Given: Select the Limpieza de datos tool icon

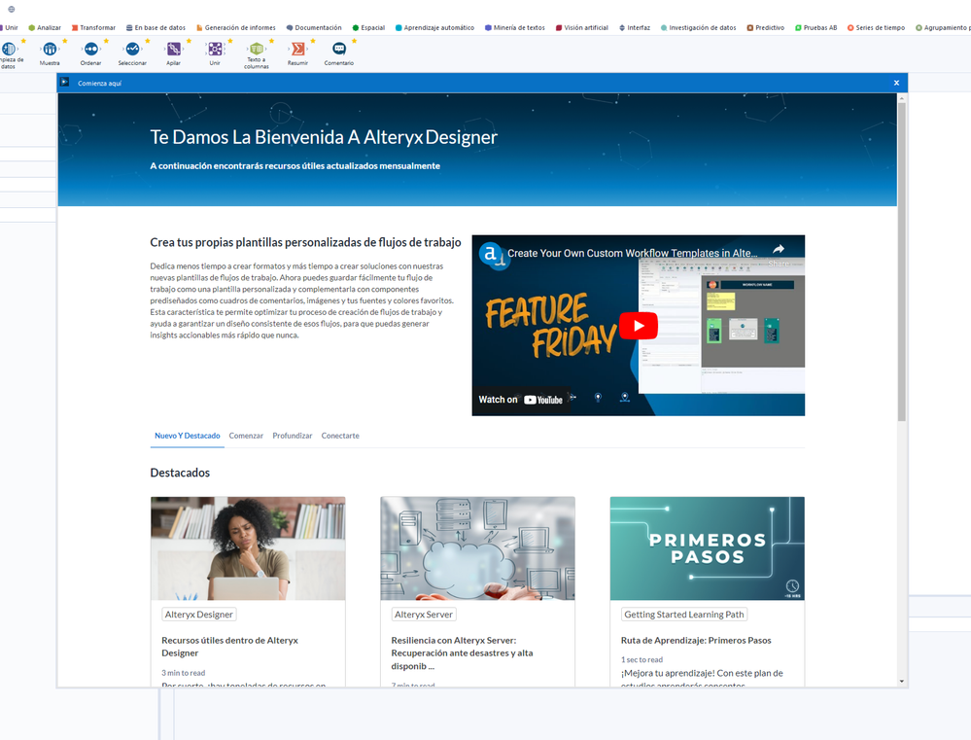Looking at the screenshot, I should point(8,49).
